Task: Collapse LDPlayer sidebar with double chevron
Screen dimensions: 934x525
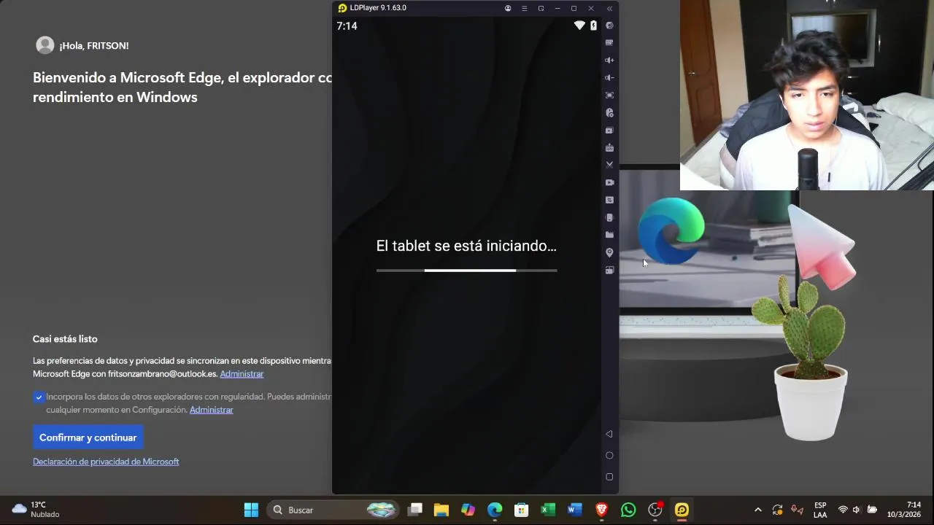Action: coord(609,8)
